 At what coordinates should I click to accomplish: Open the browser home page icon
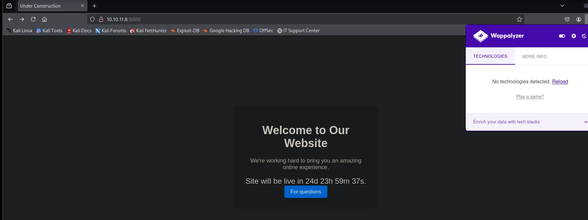45,19
